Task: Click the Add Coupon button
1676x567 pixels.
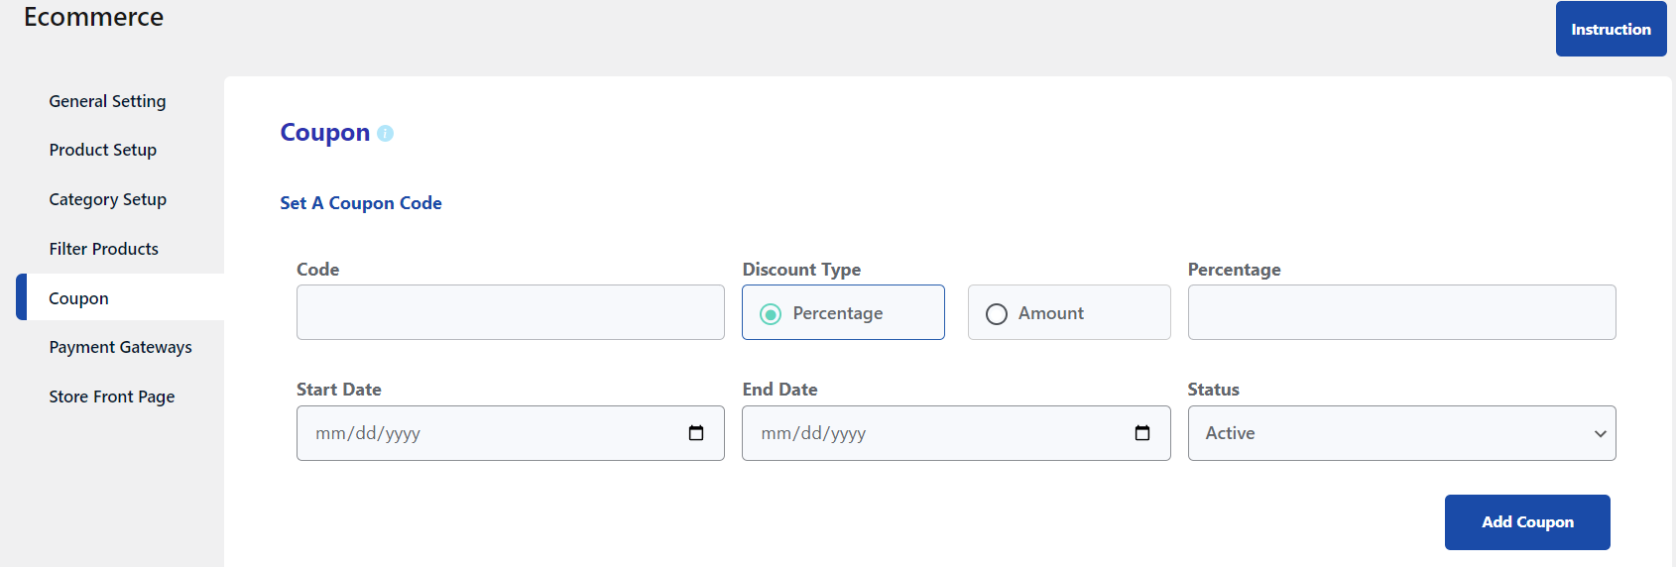Action: 1527,522
